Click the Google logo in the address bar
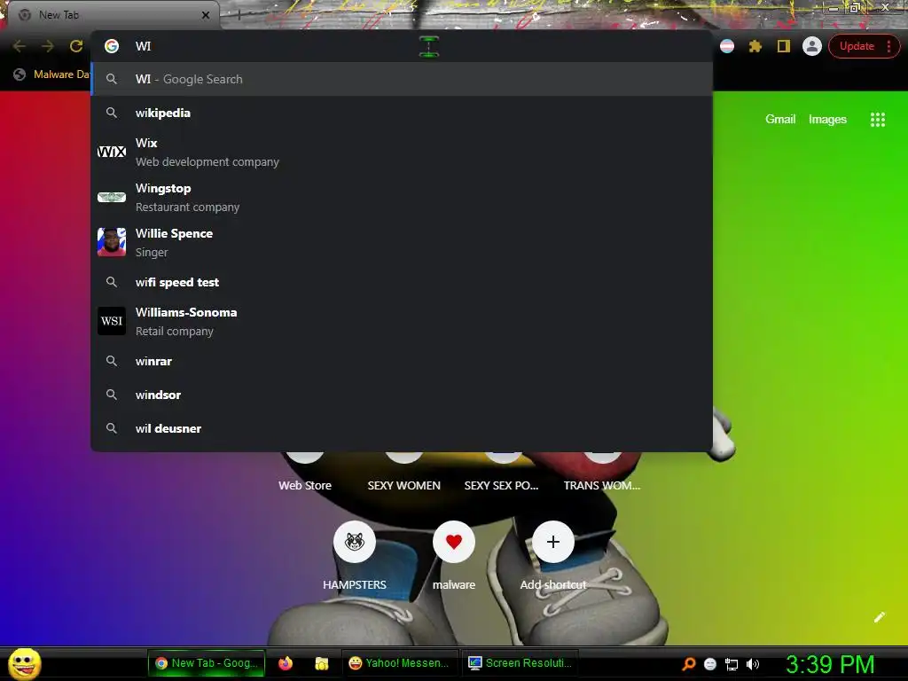The height and width of the screenshot is (681, 908). [112, 46]
